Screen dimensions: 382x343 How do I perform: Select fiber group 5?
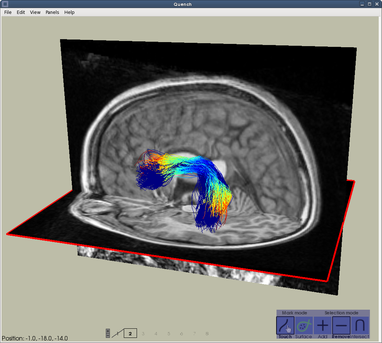(168, 333)
